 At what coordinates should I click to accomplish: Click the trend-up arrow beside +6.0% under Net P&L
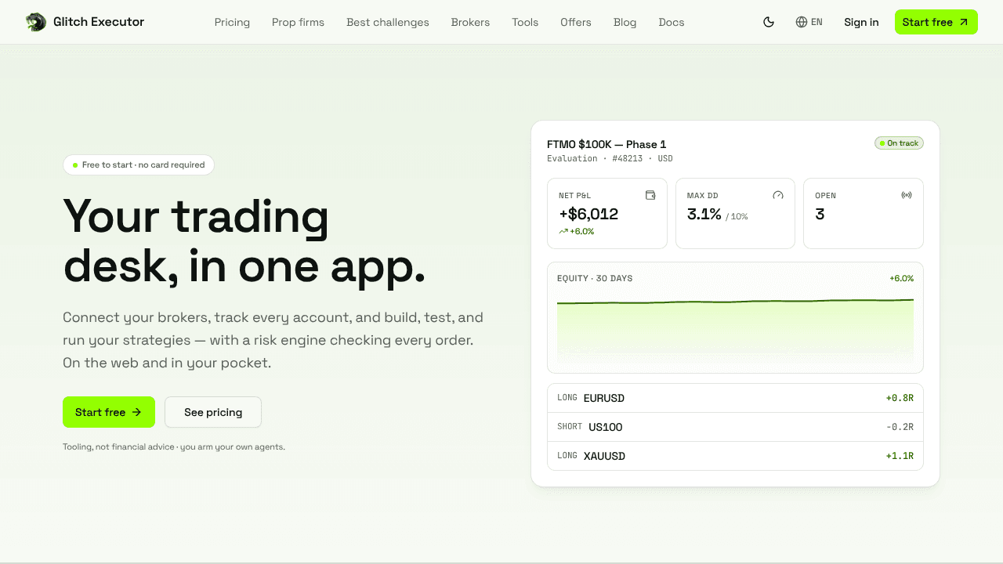pyautogui.click(x=563, y=231)
